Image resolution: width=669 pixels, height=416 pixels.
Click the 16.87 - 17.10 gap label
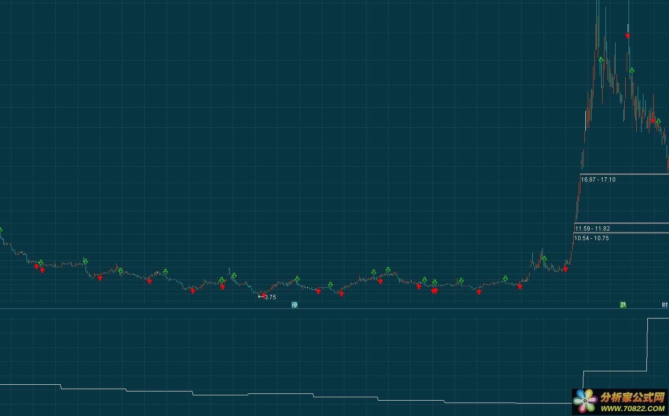598,180
